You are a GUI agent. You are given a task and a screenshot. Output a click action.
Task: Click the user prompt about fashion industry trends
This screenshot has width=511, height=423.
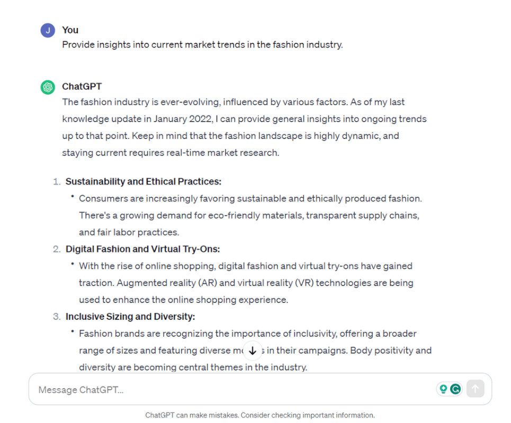202,44
